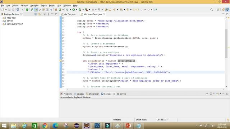This screenshot has width=230, height=129.
Task: Click the green Run play button
Action: (x=73, y=10)
